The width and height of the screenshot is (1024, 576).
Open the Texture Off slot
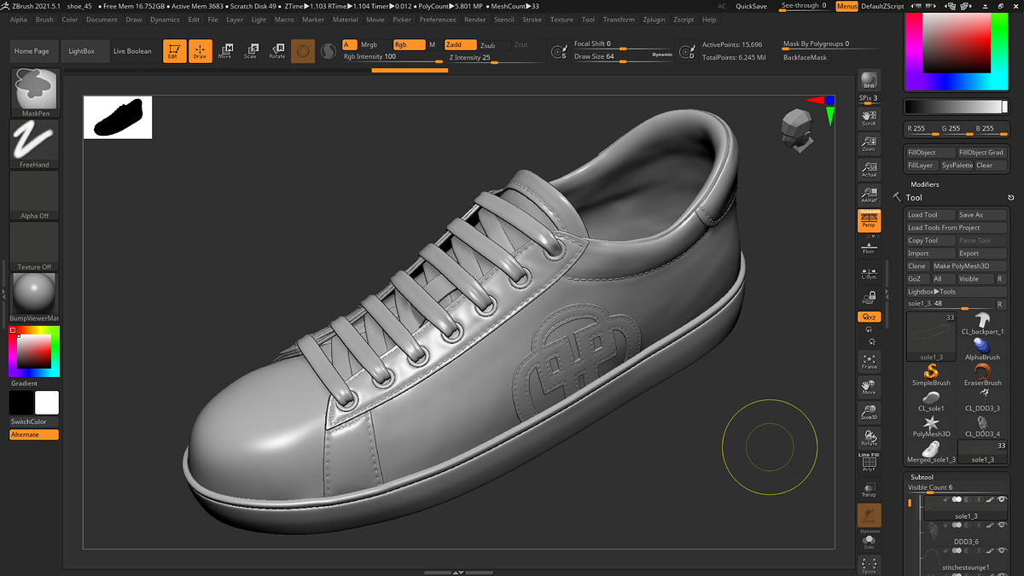[34, 246]
